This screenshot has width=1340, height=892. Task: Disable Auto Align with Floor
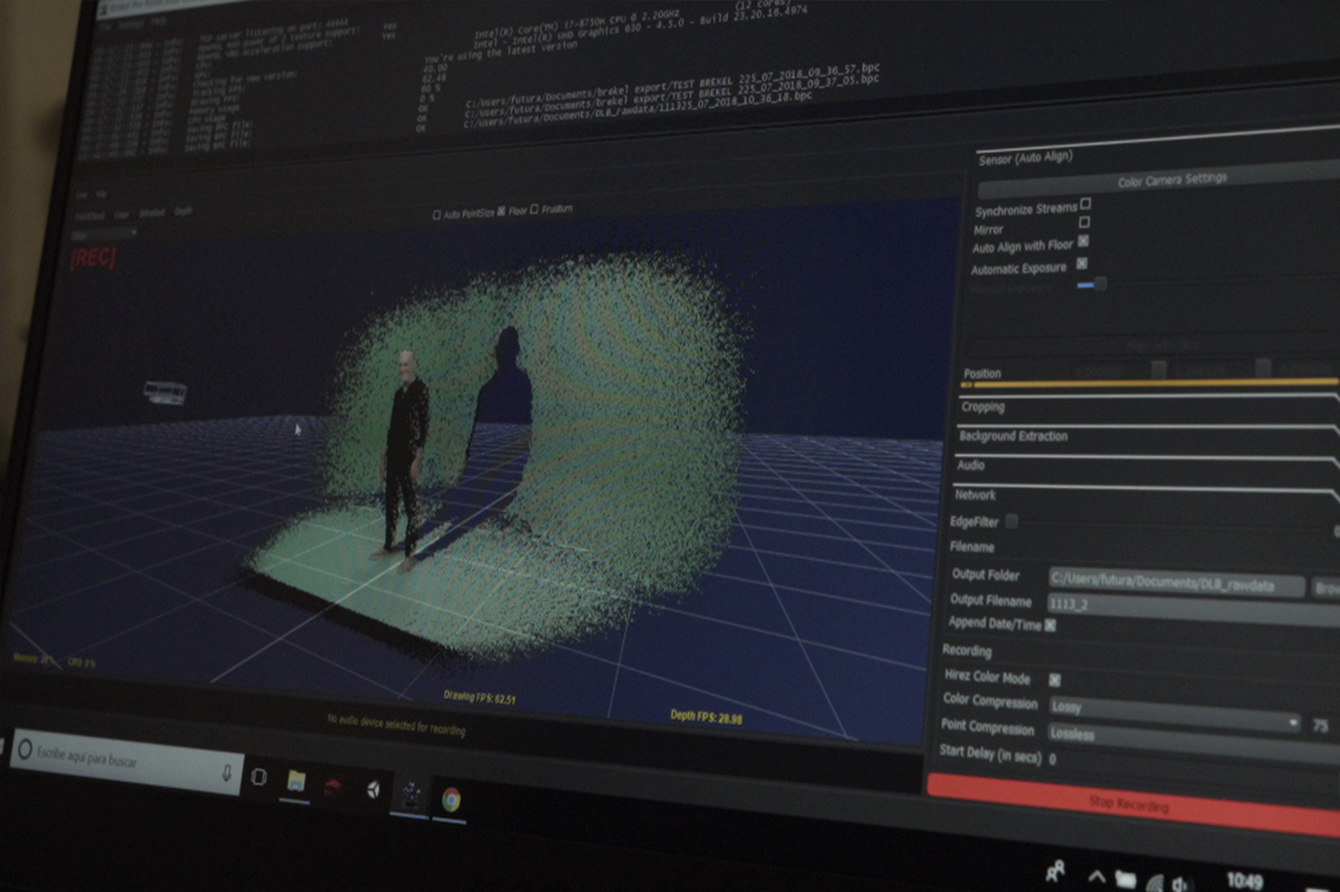click(x=1083, y=241)
